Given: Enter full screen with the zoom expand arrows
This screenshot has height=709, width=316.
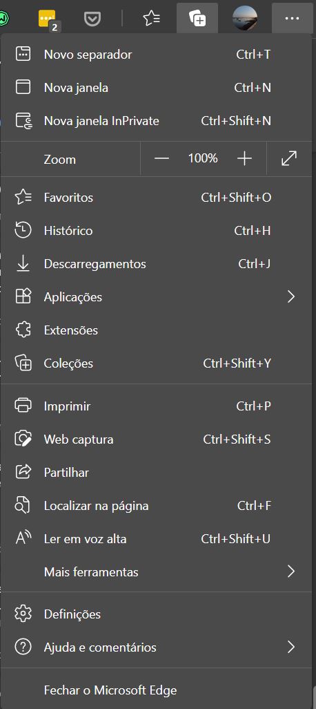Looking at the screenshot, I should (x=289, y=158).
